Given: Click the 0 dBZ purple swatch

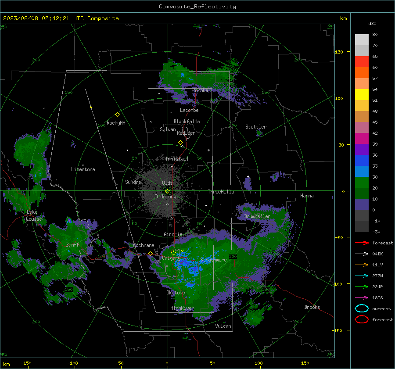Looking at the screenshot, I should [x=362, y=204].
